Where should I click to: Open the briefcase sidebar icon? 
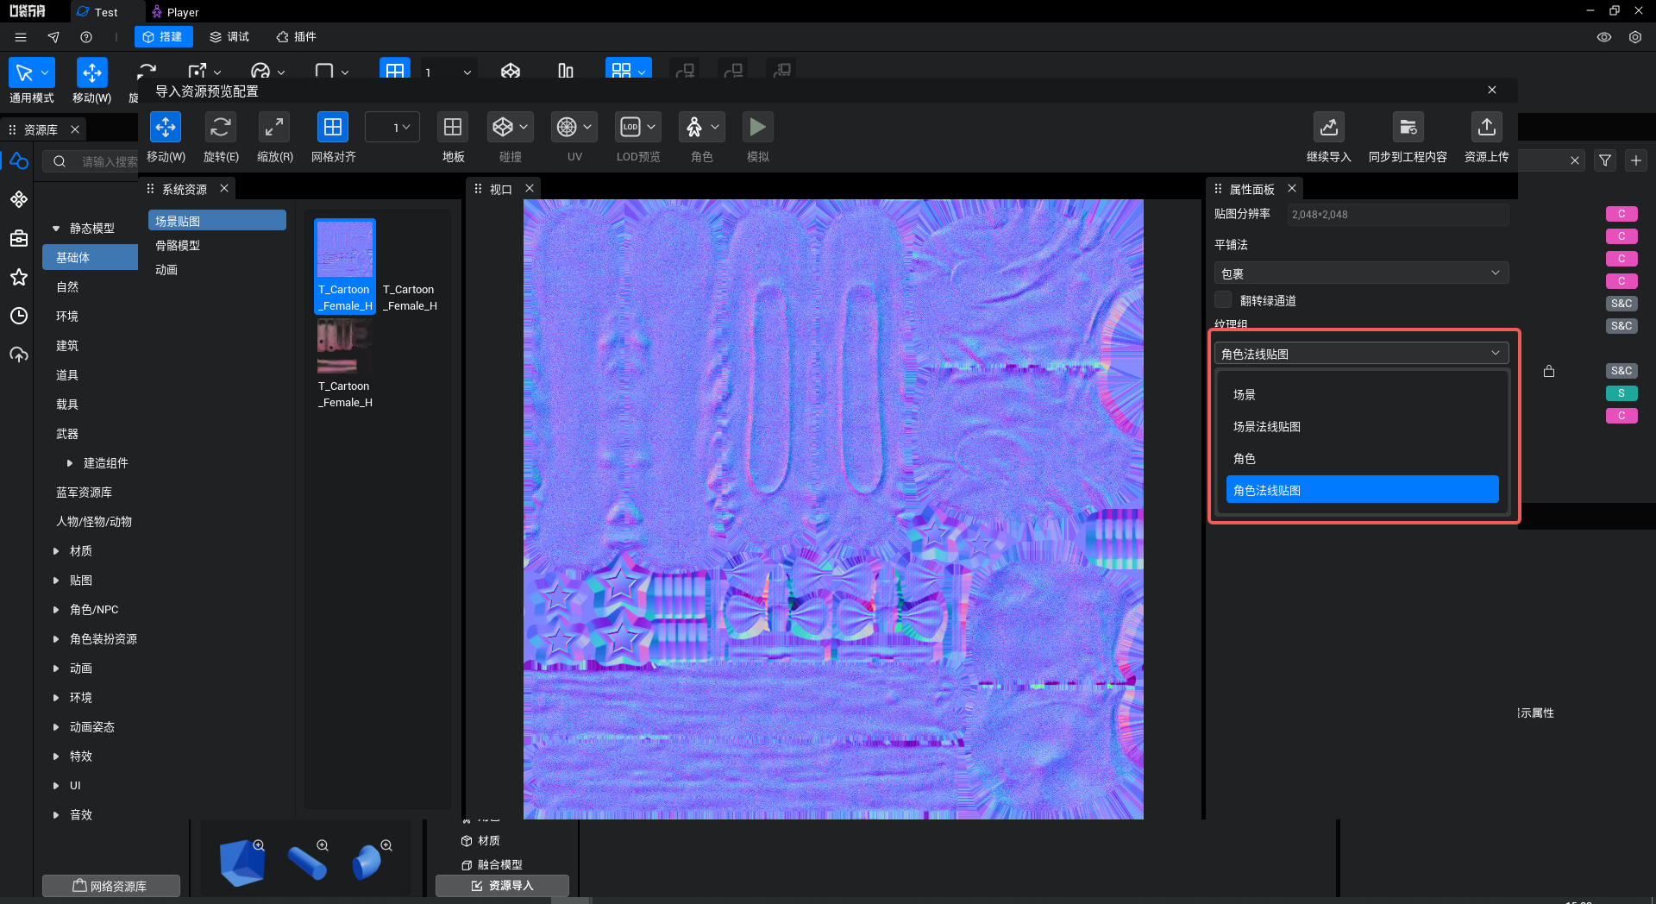[19, 238]
